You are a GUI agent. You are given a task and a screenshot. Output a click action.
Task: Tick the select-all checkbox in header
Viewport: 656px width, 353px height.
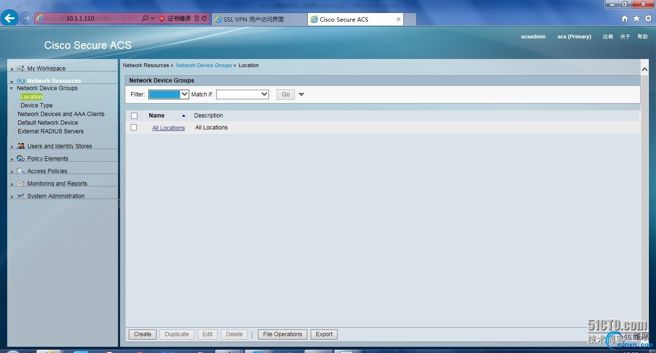pyautogui.click(x=134, y=116)
